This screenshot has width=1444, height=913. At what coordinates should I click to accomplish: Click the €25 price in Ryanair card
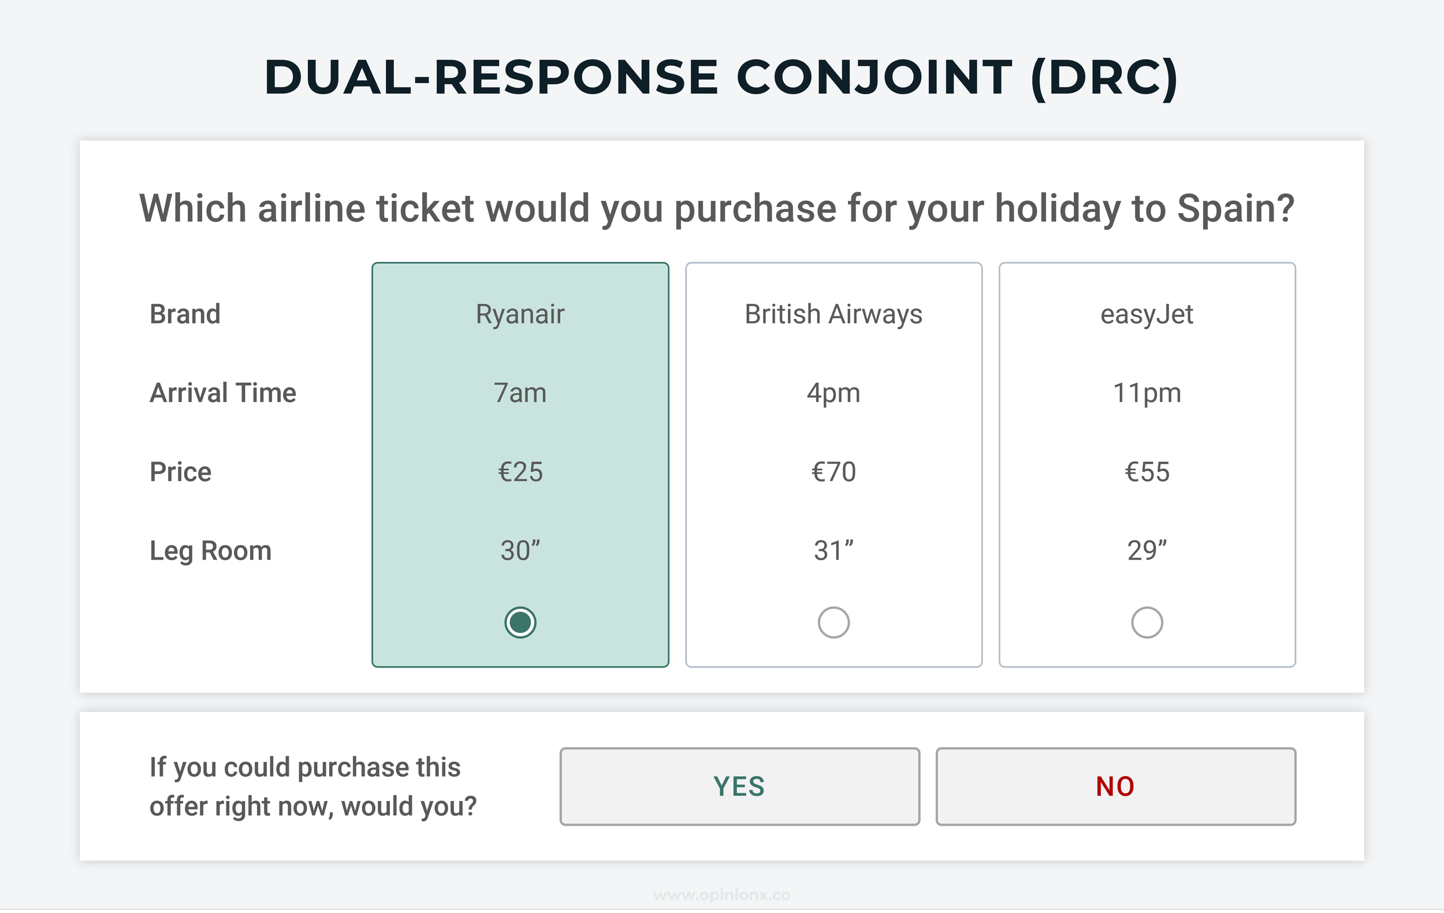click(520, 472)
